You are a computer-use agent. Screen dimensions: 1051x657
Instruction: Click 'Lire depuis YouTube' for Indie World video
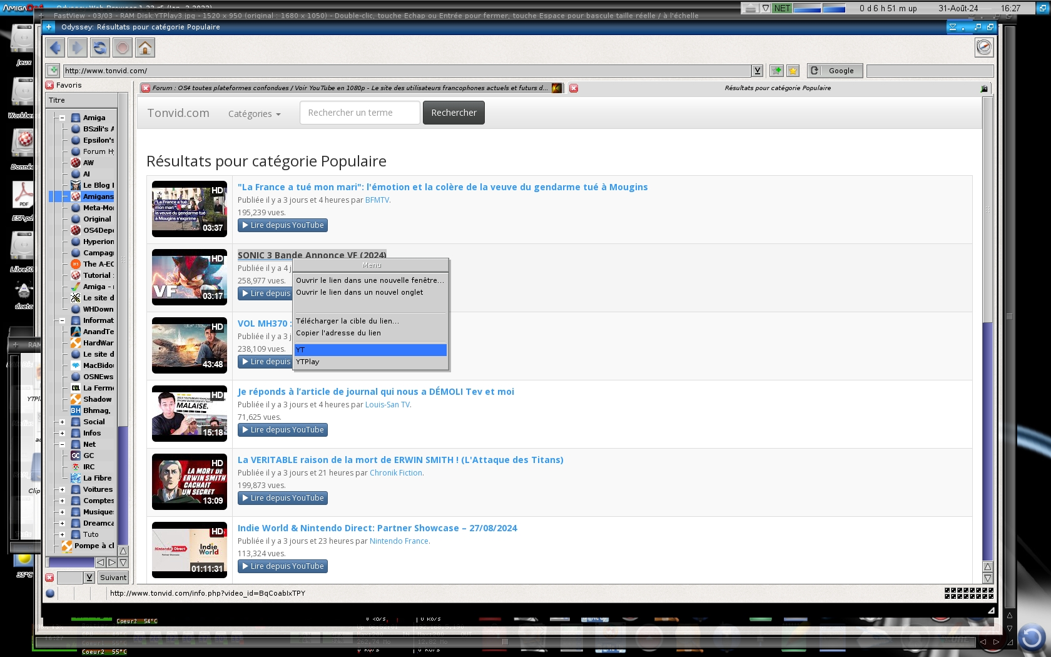pyautogui.click(x=283, y=566)
